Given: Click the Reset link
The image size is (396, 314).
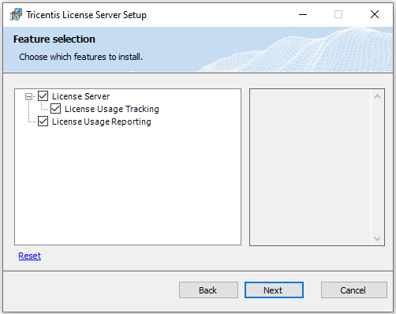Looking at the screenshot, I should 30,256.
